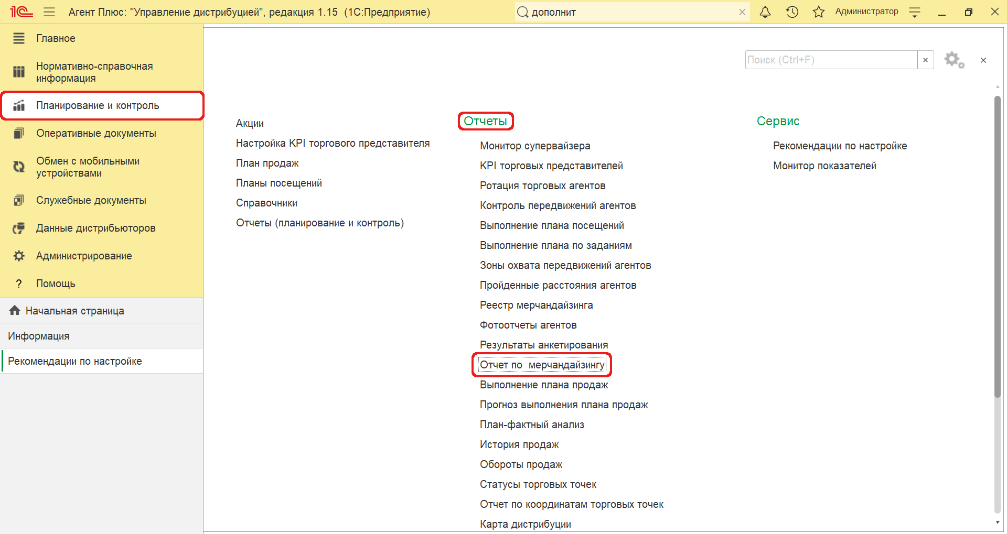The height and width of the screenshot is (534, 1007).
Task: Open Пройденные расстояния агентов report
Action: coord(558,285)
